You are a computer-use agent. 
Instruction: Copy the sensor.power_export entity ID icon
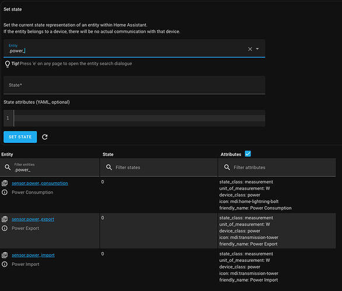click(5, 219)
